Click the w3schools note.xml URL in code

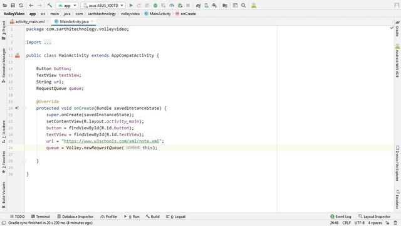(x=112, y=141)
